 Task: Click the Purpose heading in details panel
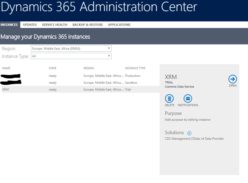[x=173, y=113]
